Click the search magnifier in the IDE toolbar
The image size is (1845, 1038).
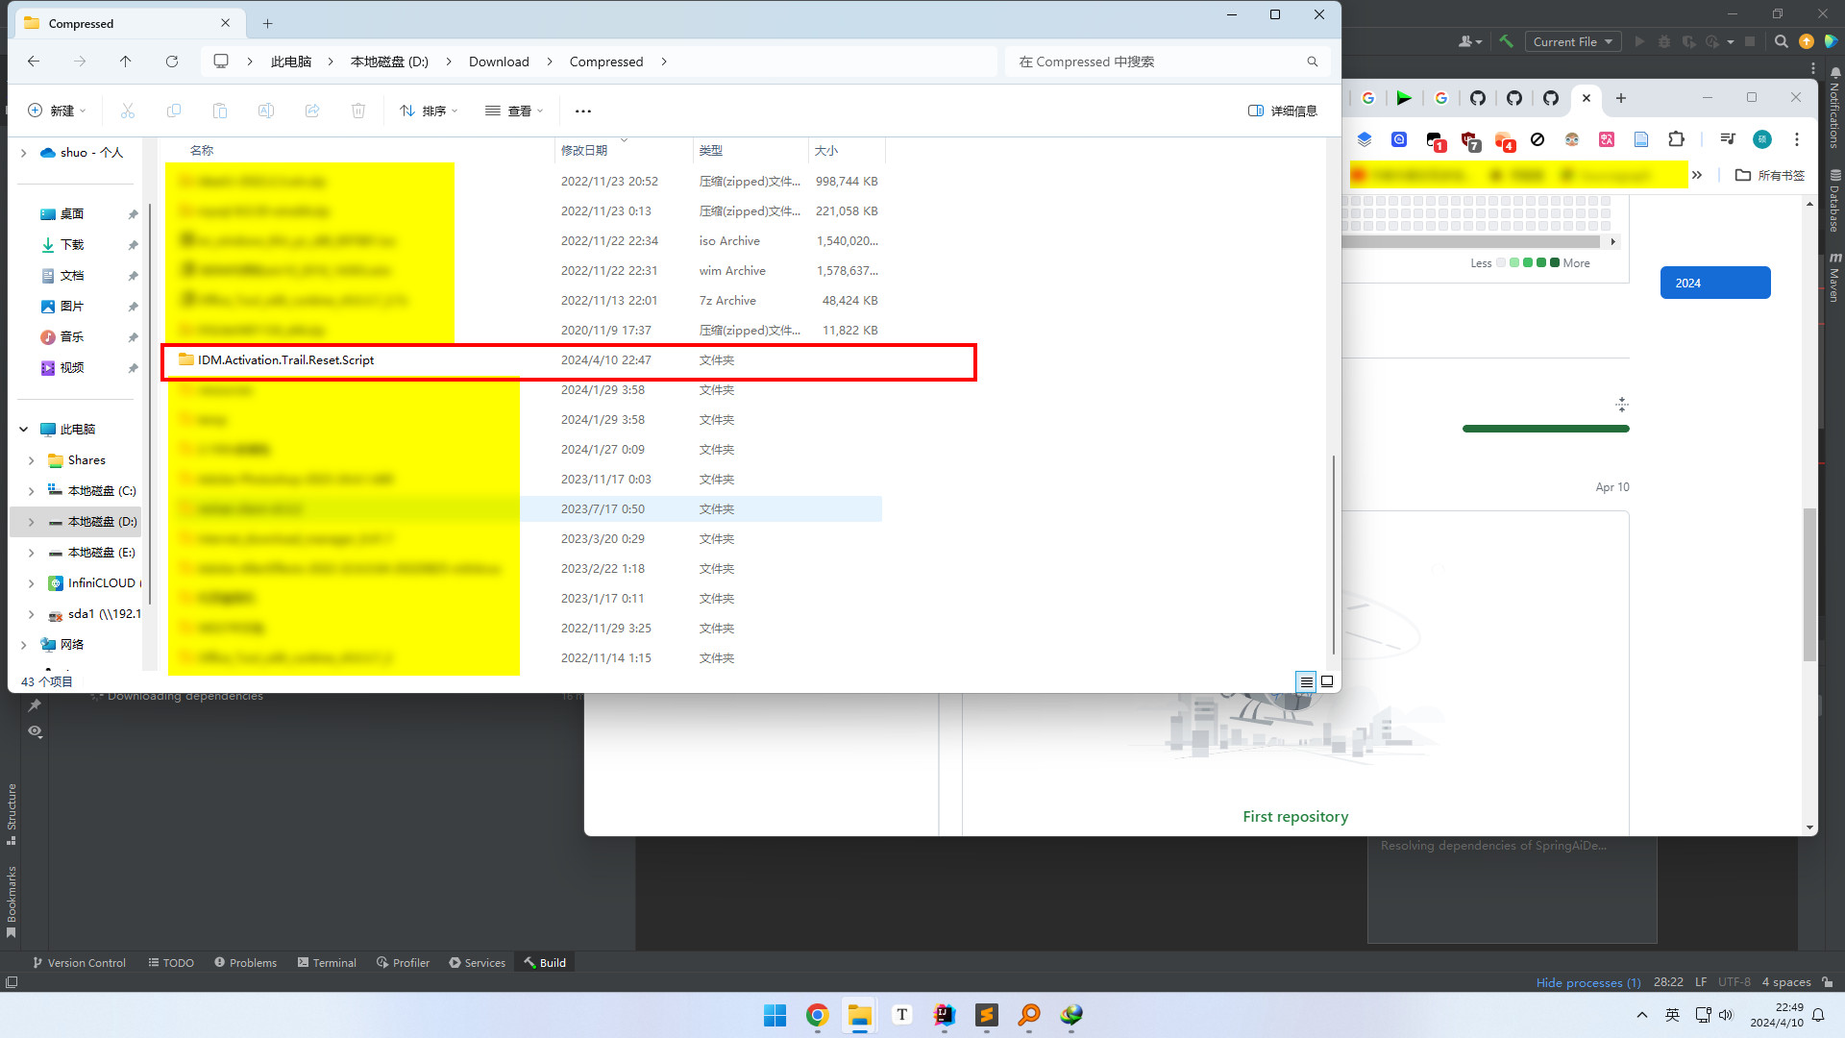point(1781,41)
